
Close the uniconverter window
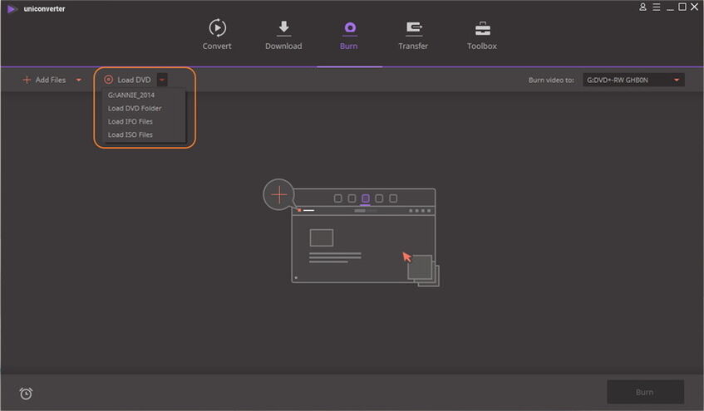pyautogui.click(x=694, y=7)
